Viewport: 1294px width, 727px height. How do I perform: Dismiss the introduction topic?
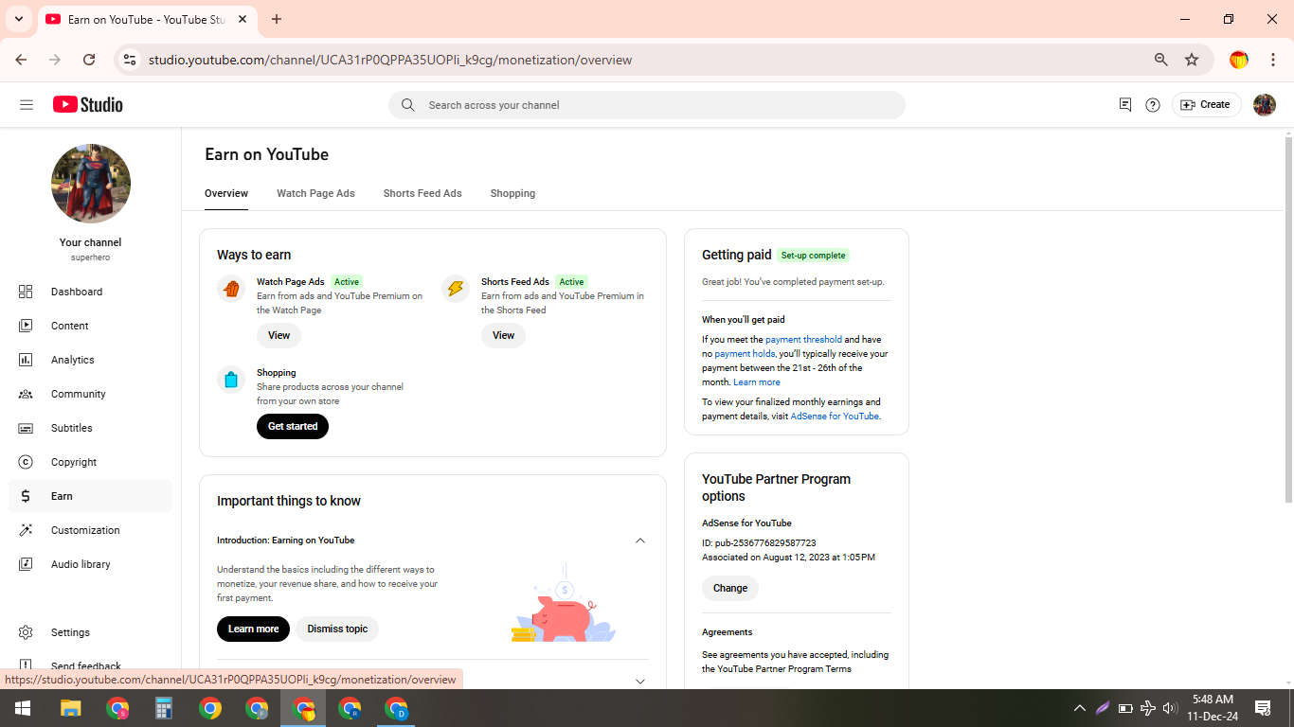tap(337, 629)
